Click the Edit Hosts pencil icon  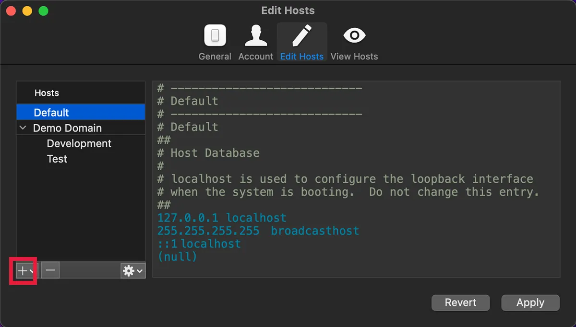[302, 35]
